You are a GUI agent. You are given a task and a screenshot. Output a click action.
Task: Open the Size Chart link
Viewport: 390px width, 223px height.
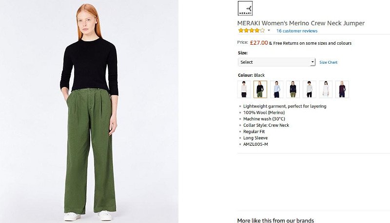coord(328,62)
